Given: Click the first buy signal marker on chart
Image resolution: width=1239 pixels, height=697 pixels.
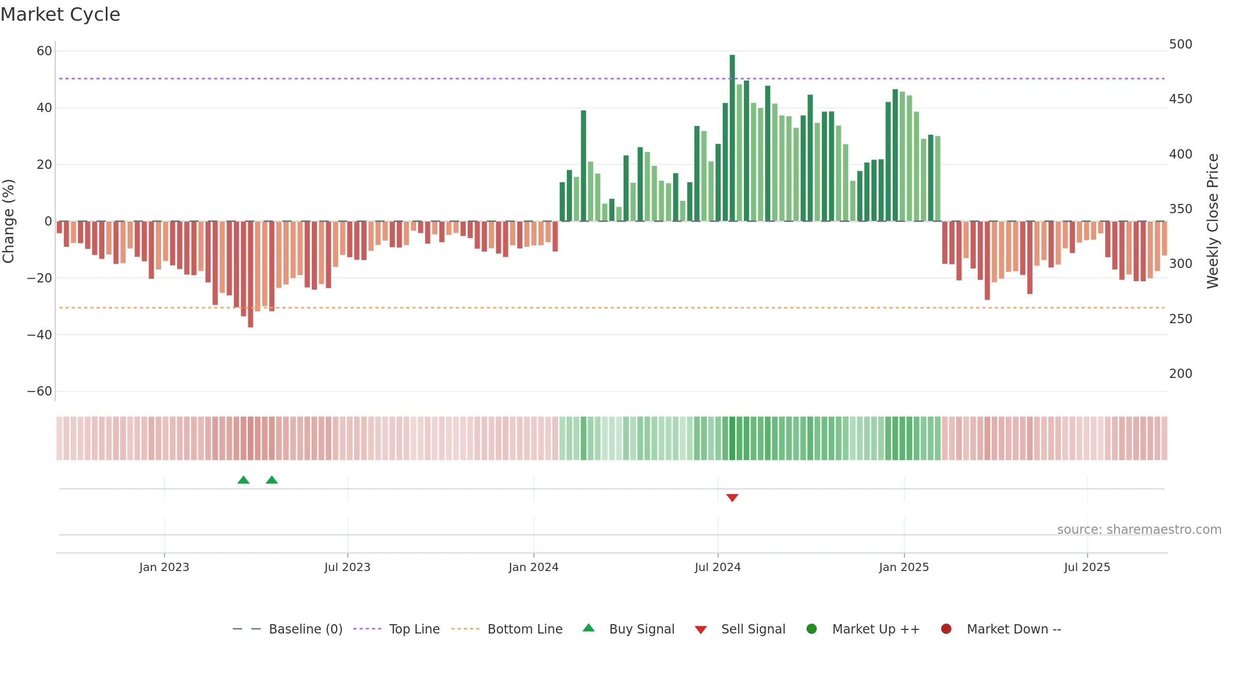Looking at the screenshot, I should [244, 480].
